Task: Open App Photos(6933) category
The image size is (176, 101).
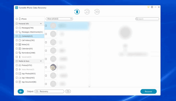Action: click(x=29, y=74)
